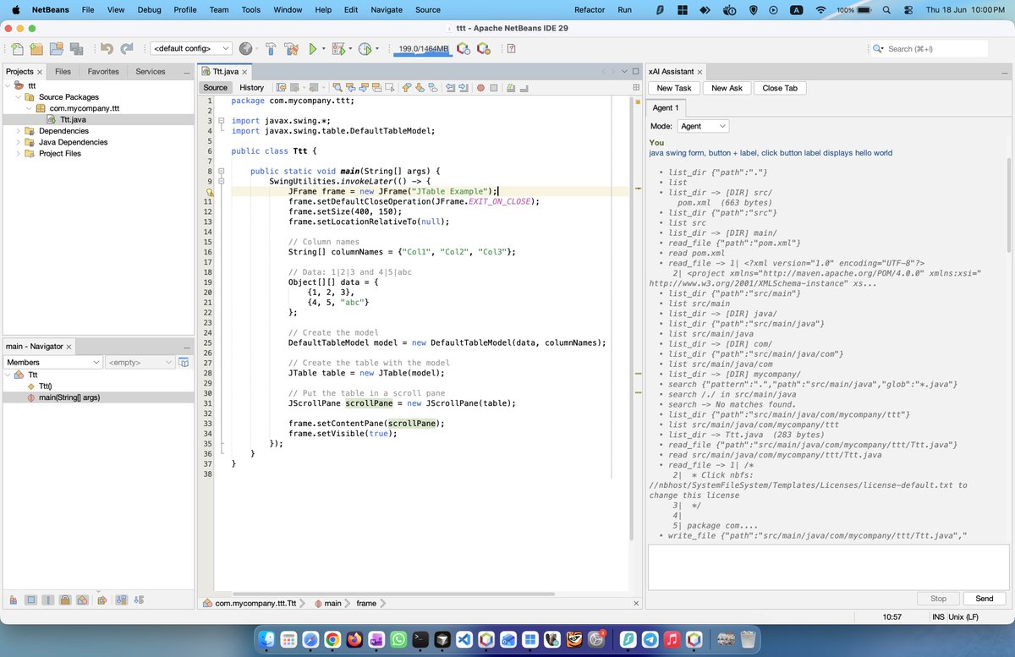Image resolution: width=1015 pixels, height=657 pixels.
Task: Click the stop macro recording square icon
Action: coord(493,87)
